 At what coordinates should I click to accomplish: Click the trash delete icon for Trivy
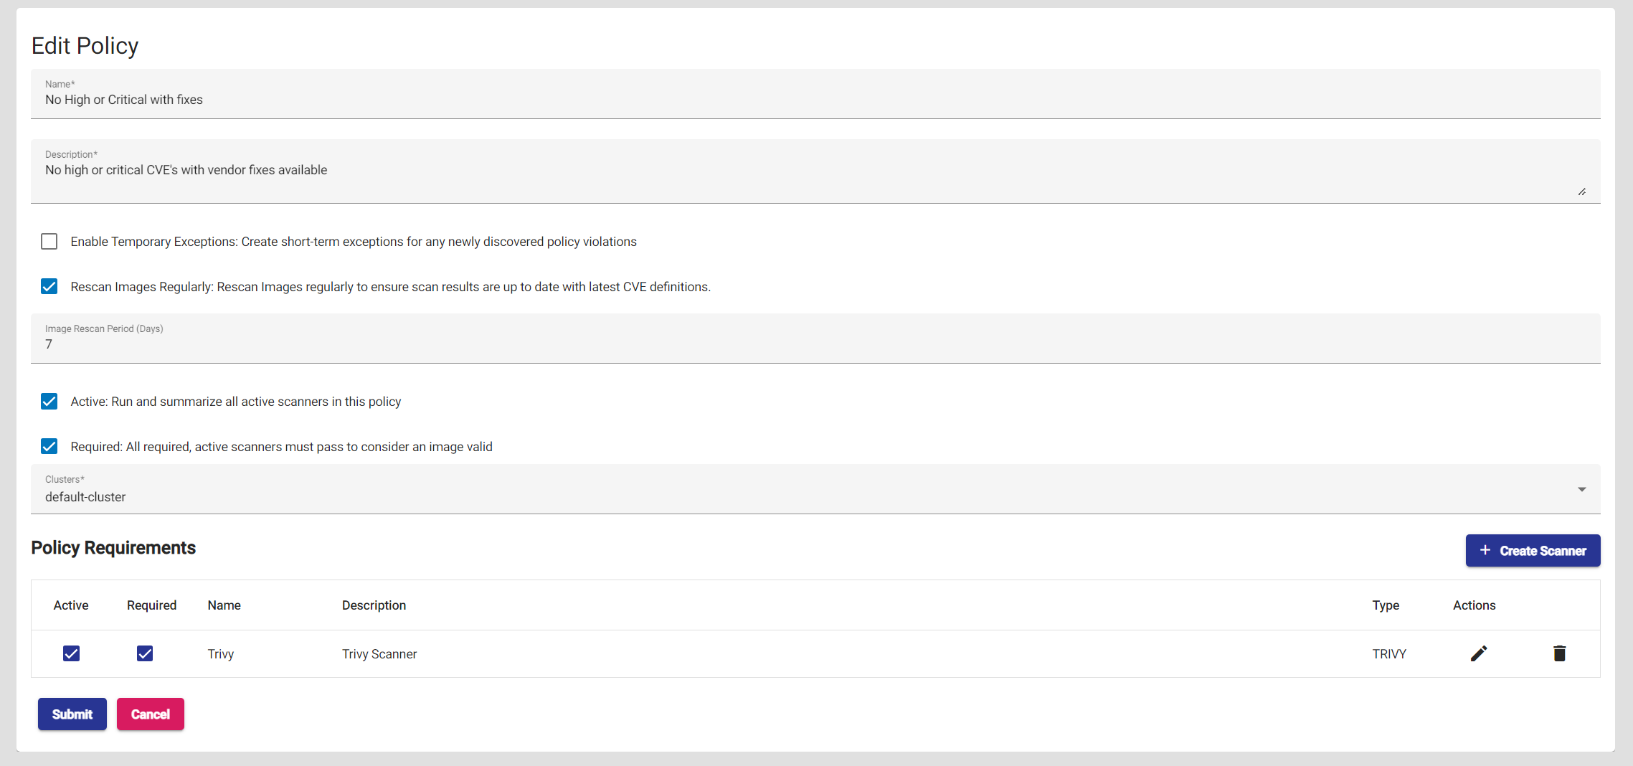pyautogui.click(x=1559, y=653)
